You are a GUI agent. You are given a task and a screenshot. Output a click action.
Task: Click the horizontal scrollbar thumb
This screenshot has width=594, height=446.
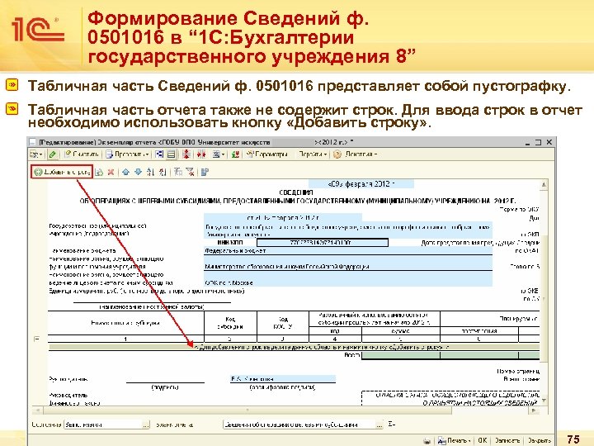pyautogui.click(x=247, y=410)
